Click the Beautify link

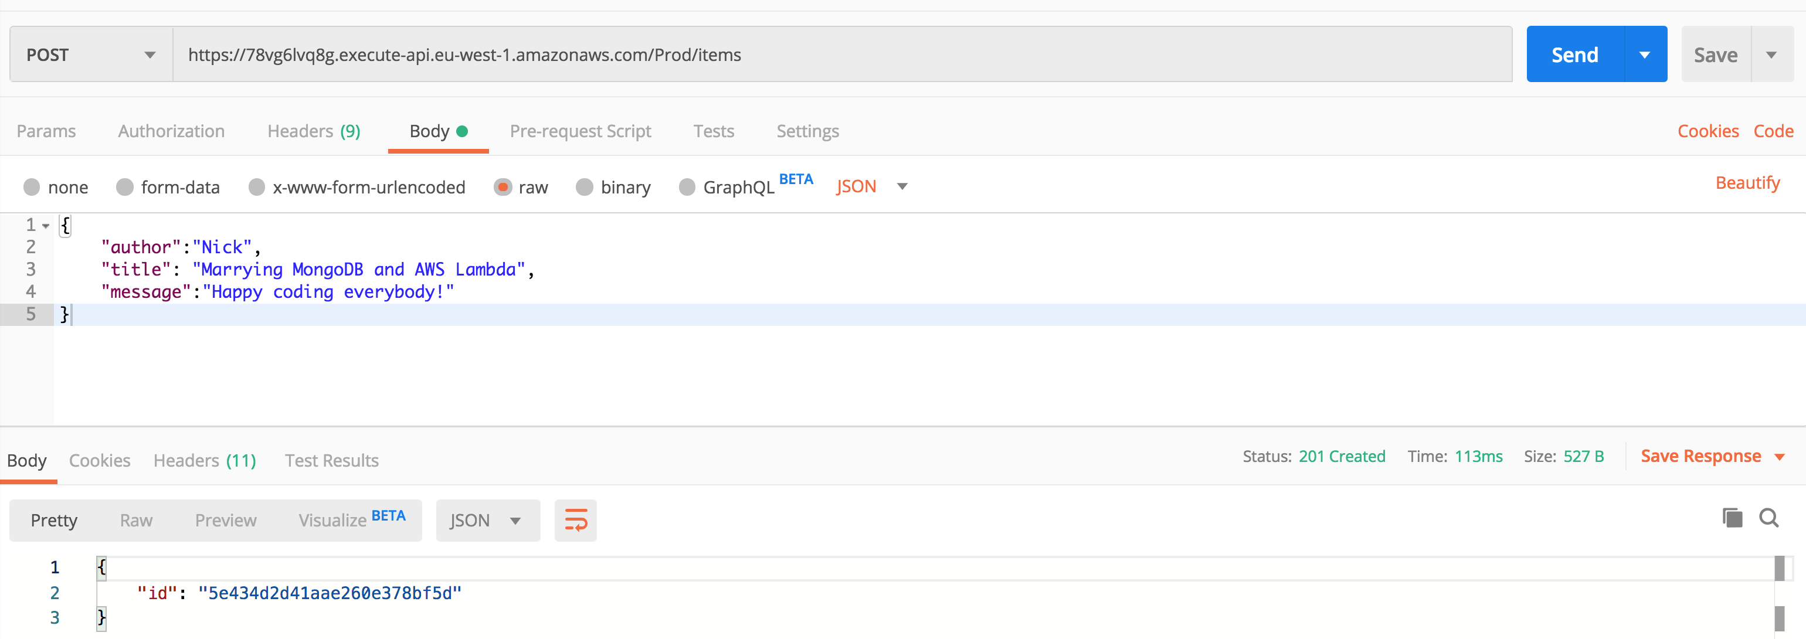pyautogui.click(x=1747, y=183)
